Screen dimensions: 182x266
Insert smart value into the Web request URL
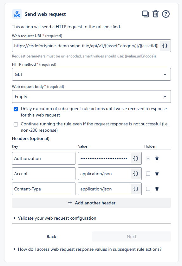pos(165,46)
